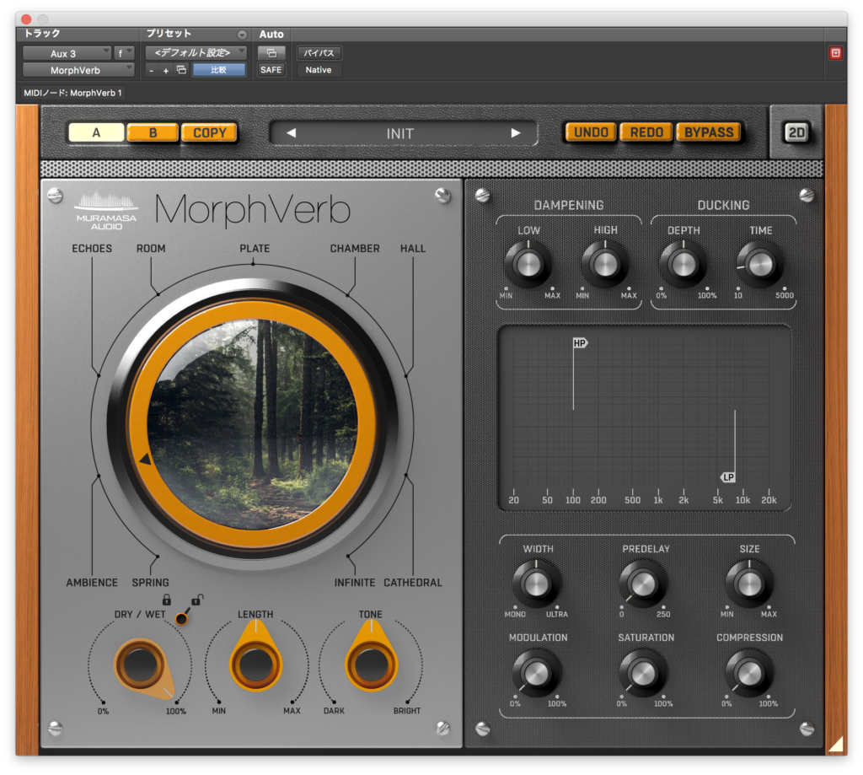Click the f automation icon beside Aux 3

(x=123, y=52)
